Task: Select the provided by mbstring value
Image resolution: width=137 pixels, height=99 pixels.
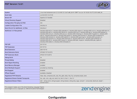Action: point(47,68)
